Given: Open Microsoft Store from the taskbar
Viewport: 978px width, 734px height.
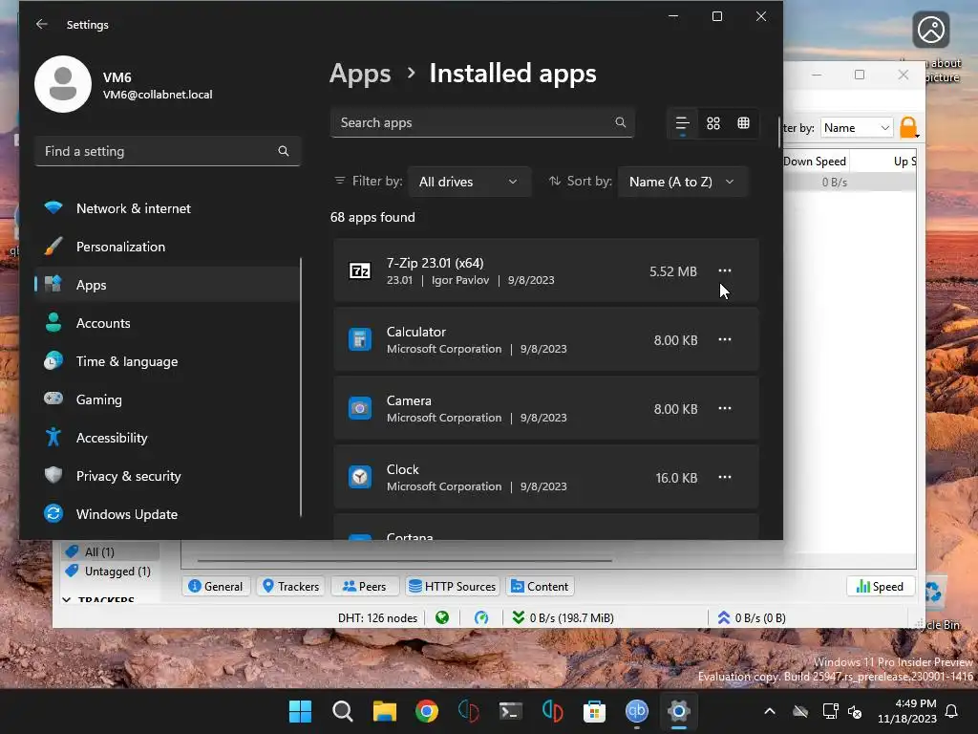Looking at the screenshot, I should (594, 711).
